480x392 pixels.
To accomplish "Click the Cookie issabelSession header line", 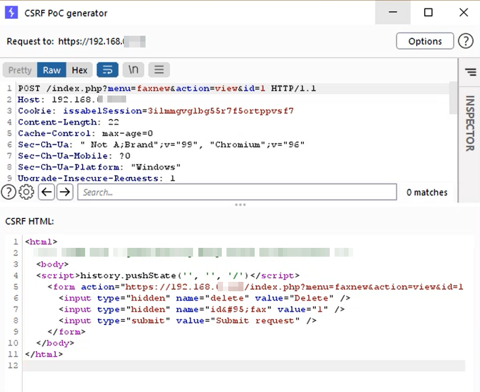I will pos(156,111).
